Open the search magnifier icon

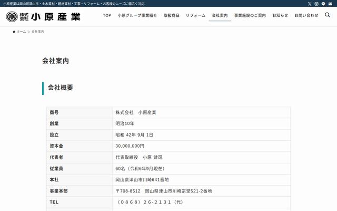point(327,15)
